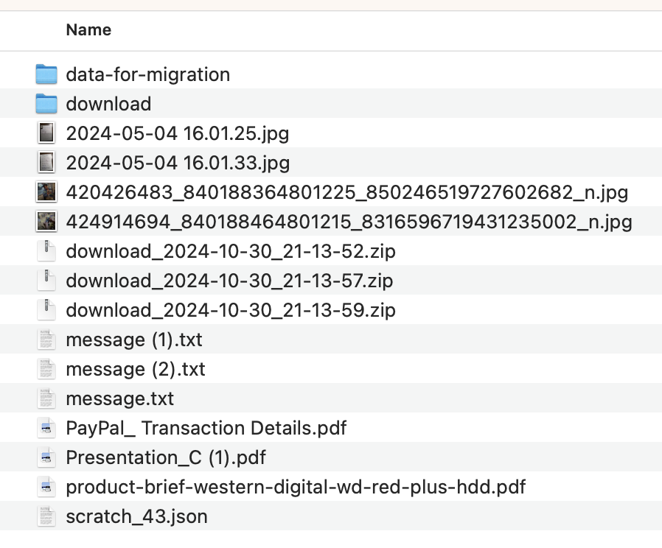Select the message (2).txt file name
Image resolution: width=662 pixels, height=548 pixels.
pyautogui.click(x=135, y=369)
